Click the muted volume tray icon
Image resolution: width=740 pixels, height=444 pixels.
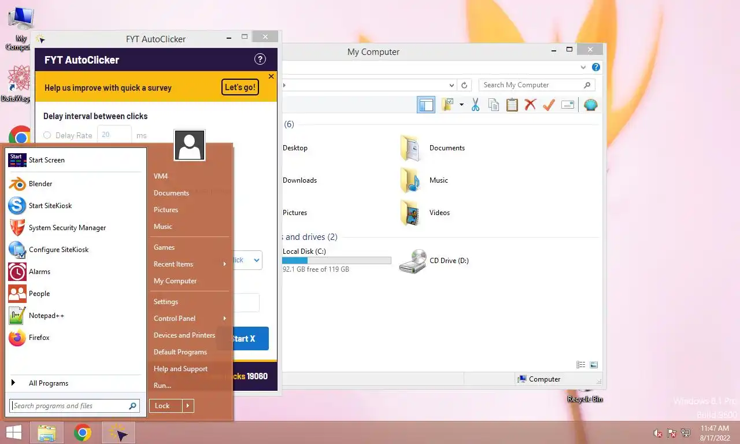[x=657, y=433]
